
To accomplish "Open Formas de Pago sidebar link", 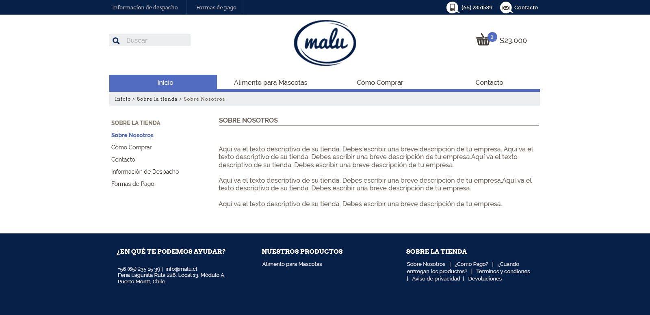I will point(133,184).
